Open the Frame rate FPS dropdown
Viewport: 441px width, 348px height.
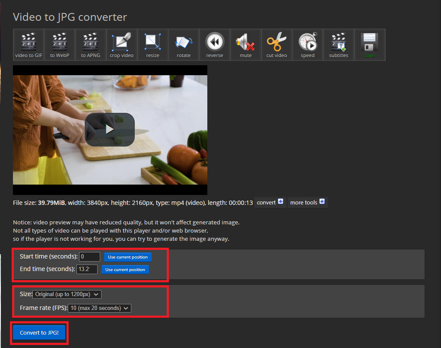tap(99, 308)
